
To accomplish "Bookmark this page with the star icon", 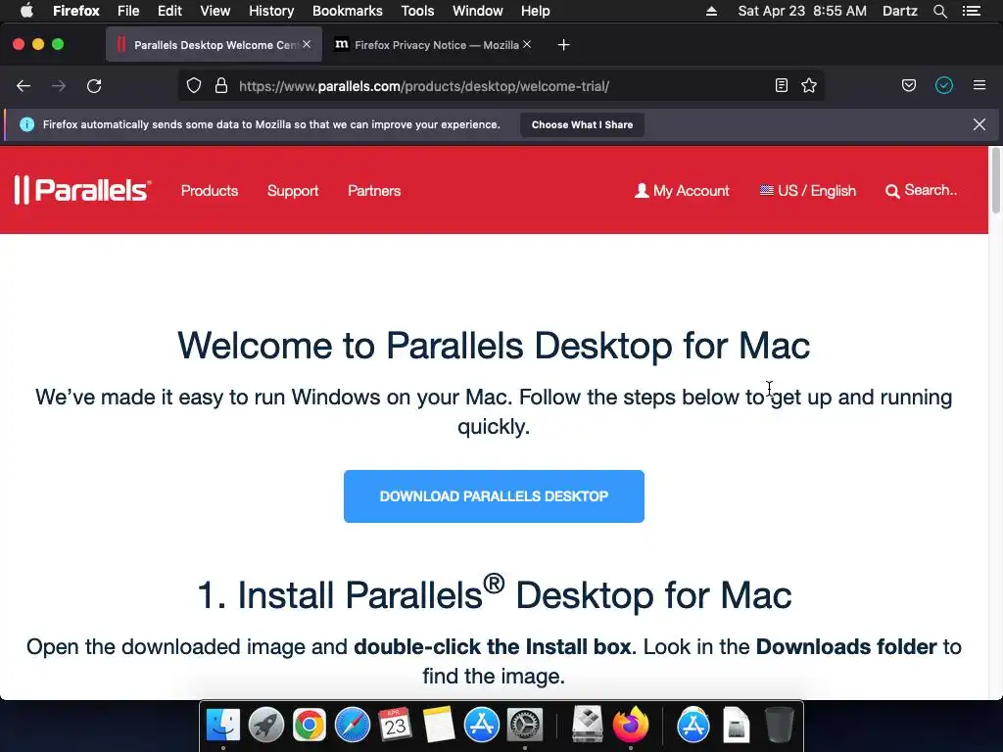I will pyautogui.click(x=809, y=86).
